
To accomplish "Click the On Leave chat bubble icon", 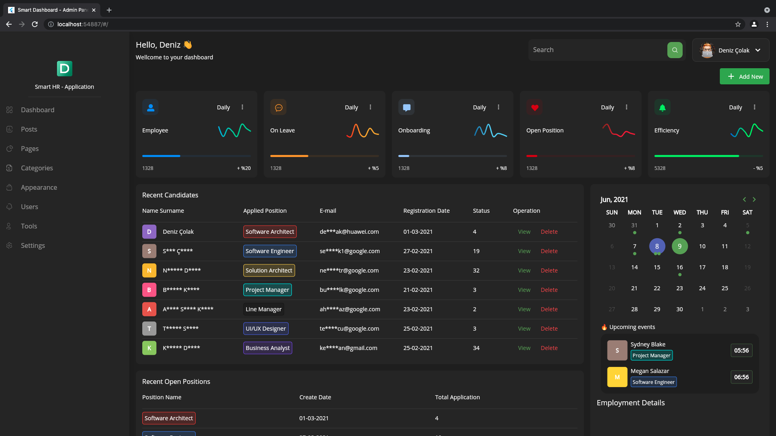I will (278, 107).
